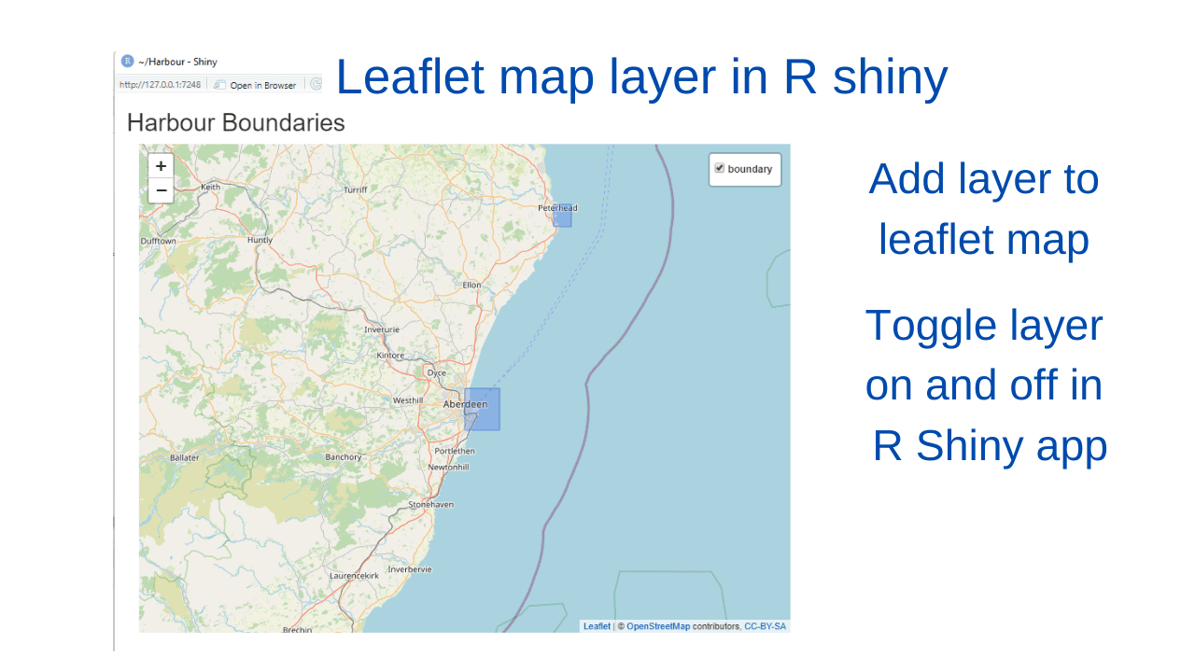
Task: Click the 'Inverurie' map label
Action: (382, 329)
